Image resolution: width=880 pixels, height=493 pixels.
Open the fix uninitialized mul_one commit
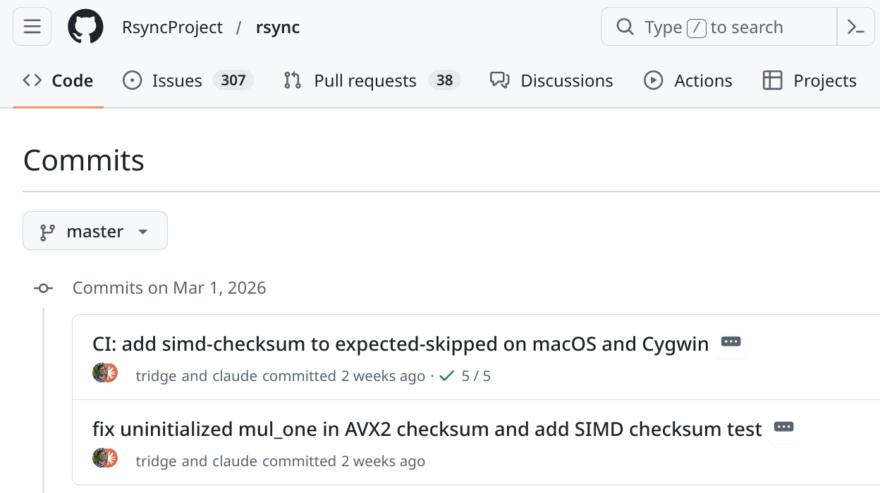427,429
